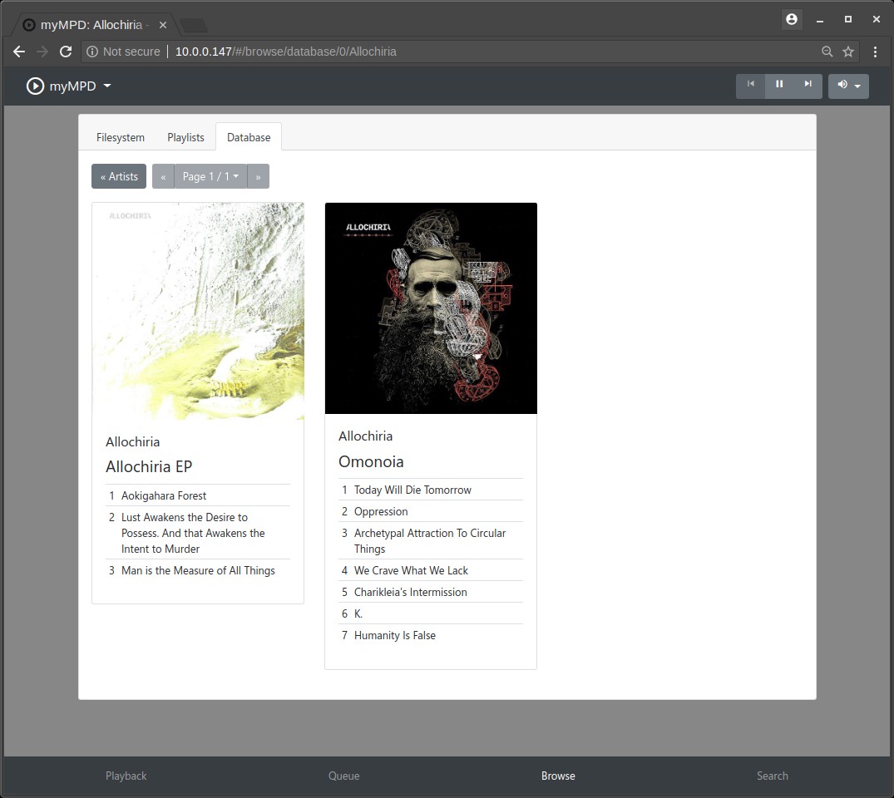Select track We Crave What We Lack

click(x=431, y=570)
